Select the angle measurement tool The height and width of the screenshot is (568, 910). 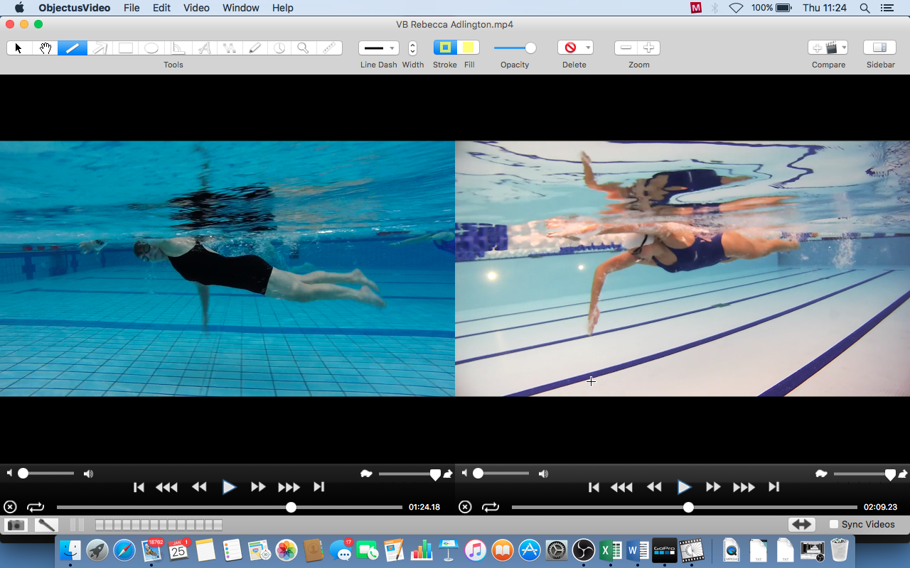click(x=178, y=48)
